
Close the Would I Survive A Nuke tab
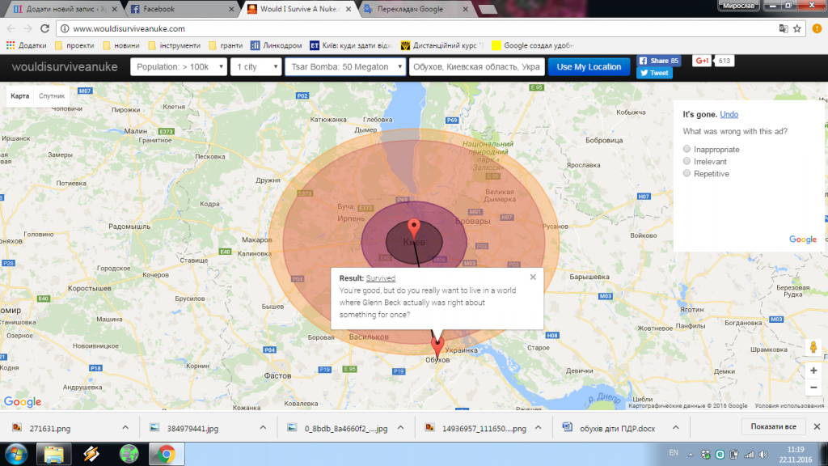(348, 9)
